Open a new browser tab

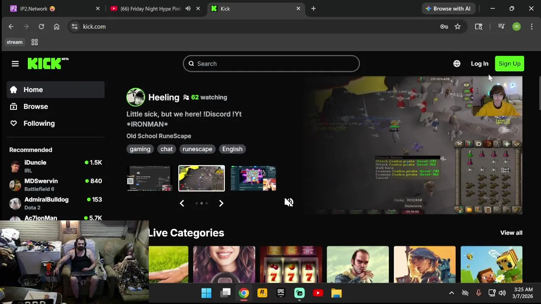coord(313,8)
